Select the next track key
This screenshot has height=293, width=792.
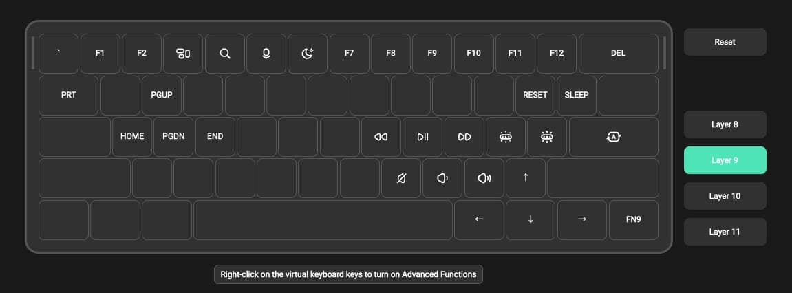(x=464, y=137)
